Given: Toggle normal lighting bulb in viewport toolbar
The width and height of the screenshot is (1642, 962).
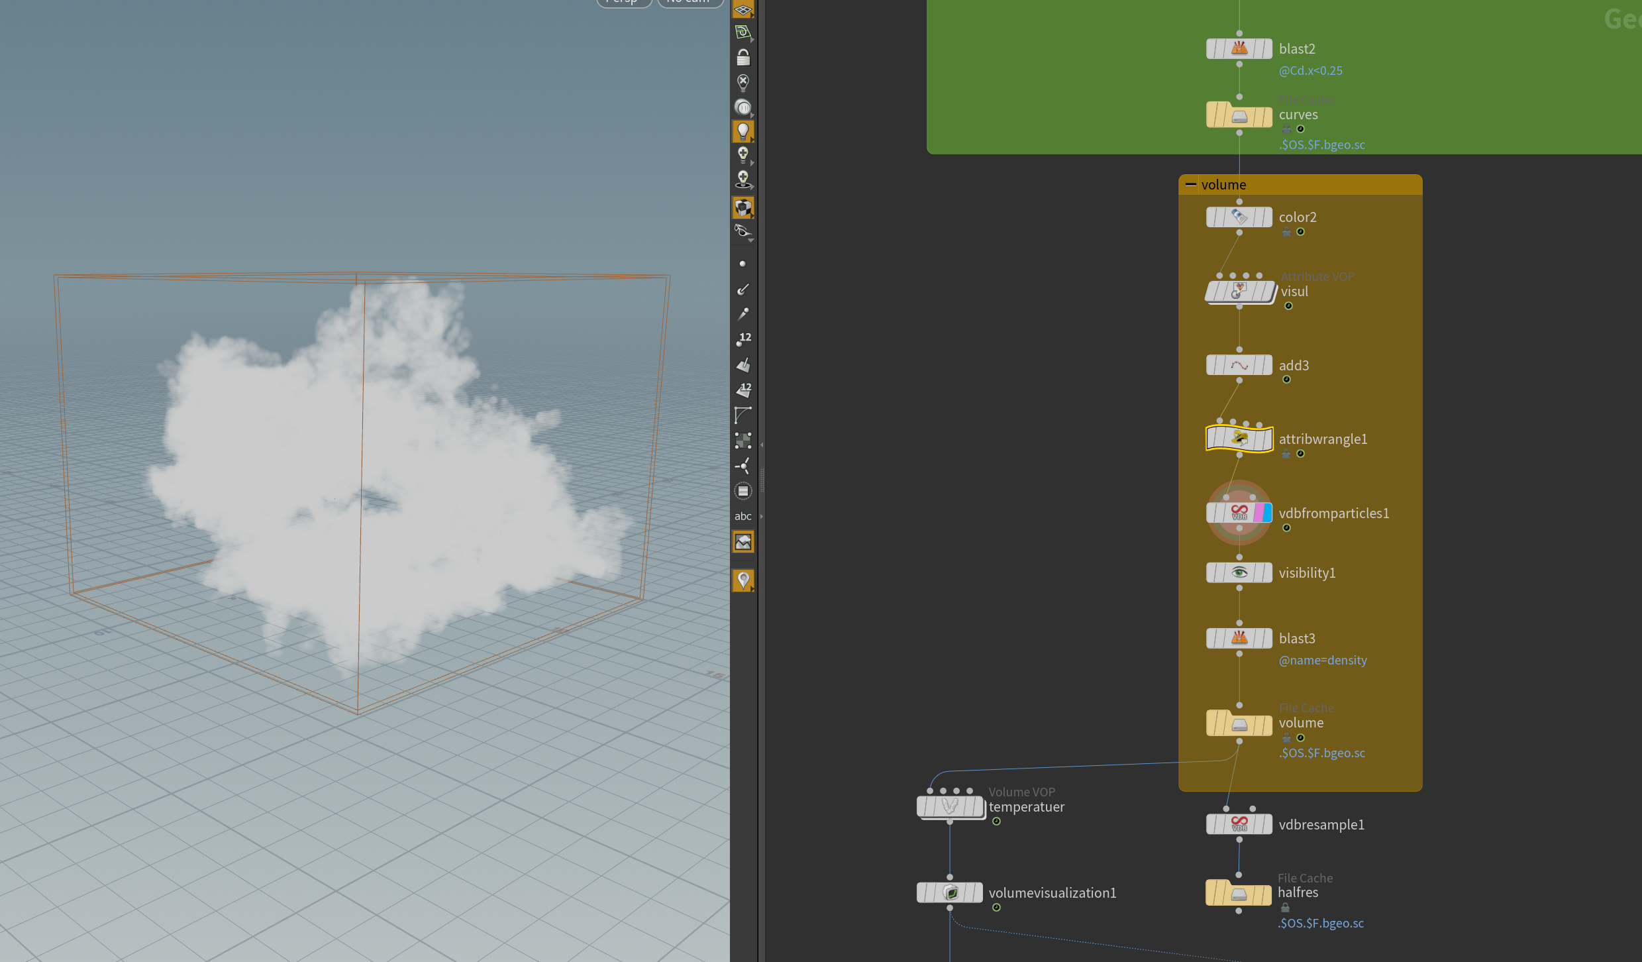Looking at the screenshot, I should tap(743, 131).
